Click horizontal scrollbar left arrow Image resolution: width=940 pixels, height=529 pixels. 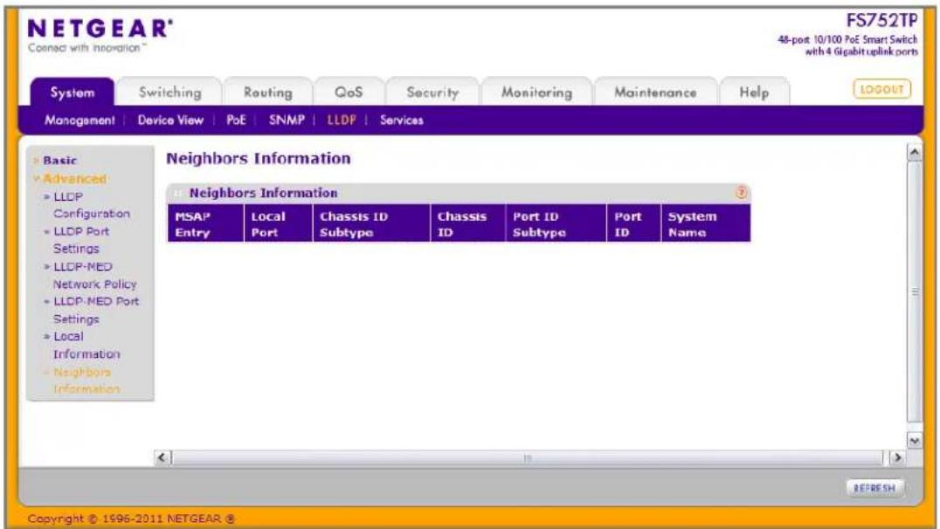(162, 457)
